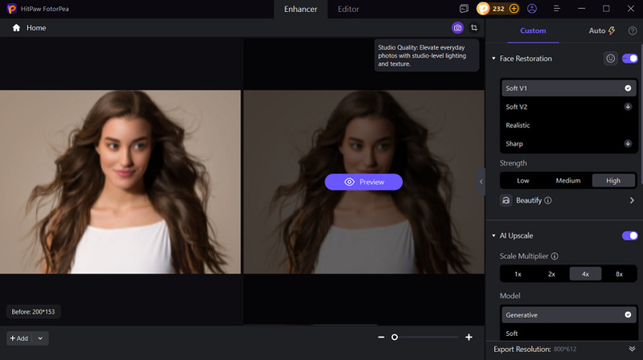Click the Before: 200*153 label
643x360 pixels.
(x=33, y=312)
